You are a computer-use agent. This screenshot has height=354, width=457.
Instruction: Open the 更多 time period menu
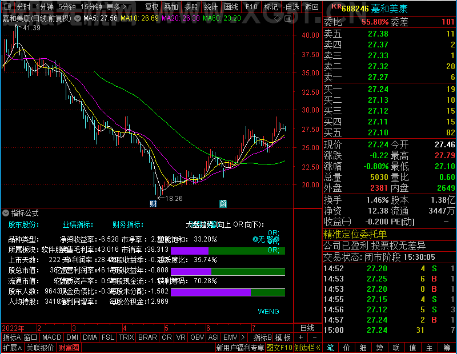[x=116, y=7]
